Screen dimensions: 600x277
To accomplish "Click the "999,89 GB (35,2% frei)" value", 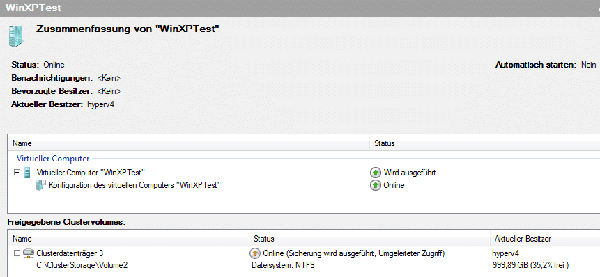I will (x=530, y=264).
